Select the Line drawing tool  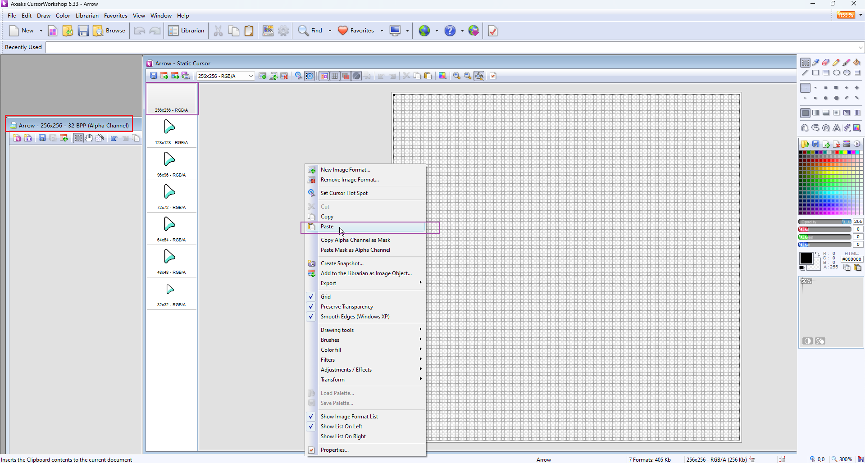[805, 73]
